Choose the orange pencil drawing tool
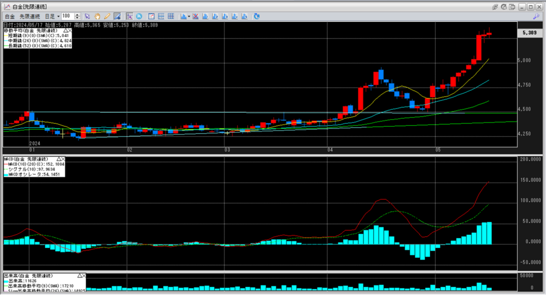The width and height of the screenshot is (546, 295). pyautogui.click(x=107, y=17)
